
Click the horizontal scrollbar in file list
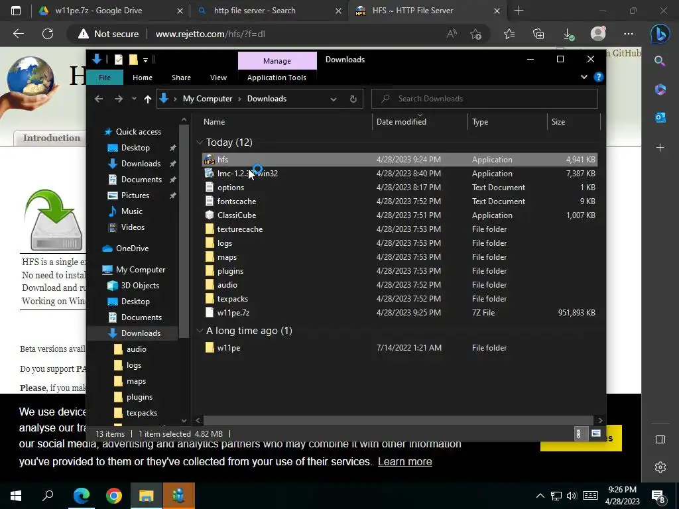click(398, 420)
